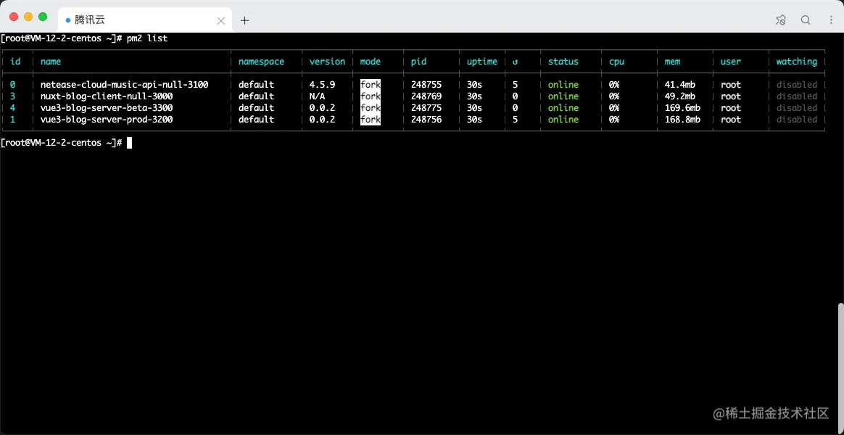Click the 'uptime' column header
This screenshot has width=844, height=435.
(x=481, y=62)
